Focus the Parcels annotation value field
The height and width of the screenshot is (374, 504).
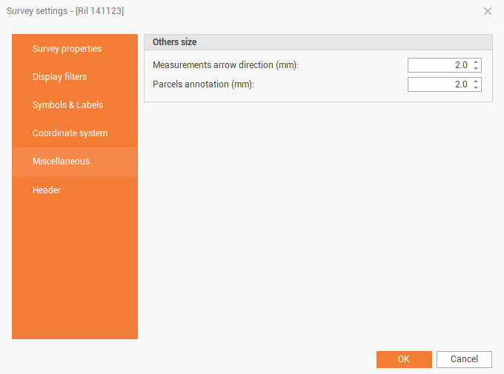(439, 84)
